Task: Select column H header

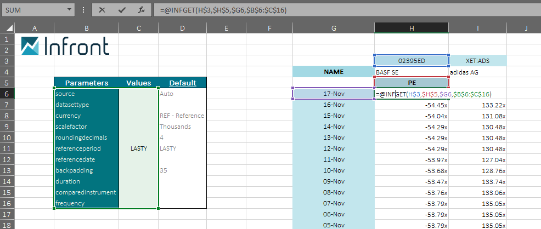Action: click(x=411, y=28)
